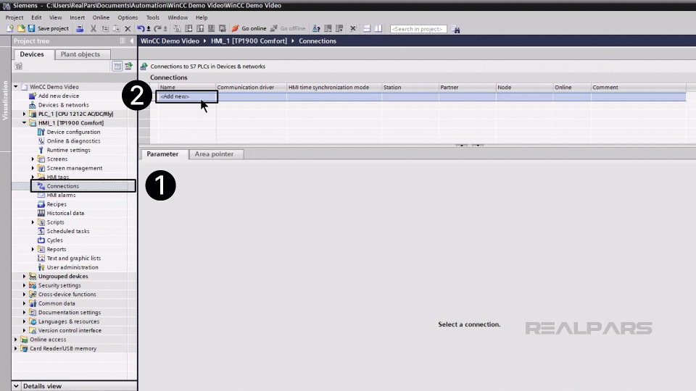The width and height of the screenshot is (696, 391).
Task: Click the Save project button
Action: [49, 28]
